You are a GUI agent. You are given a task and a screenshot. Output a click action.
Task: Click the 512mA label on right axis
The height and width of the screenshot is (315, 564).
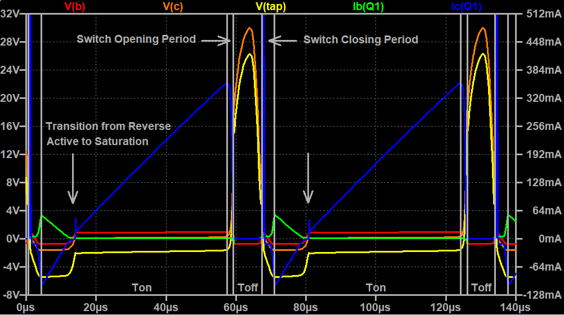(x=542, y=13)
